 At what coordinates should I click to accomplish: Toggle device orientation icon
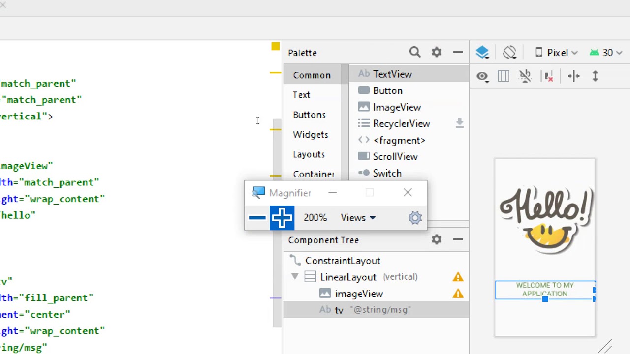509,52
